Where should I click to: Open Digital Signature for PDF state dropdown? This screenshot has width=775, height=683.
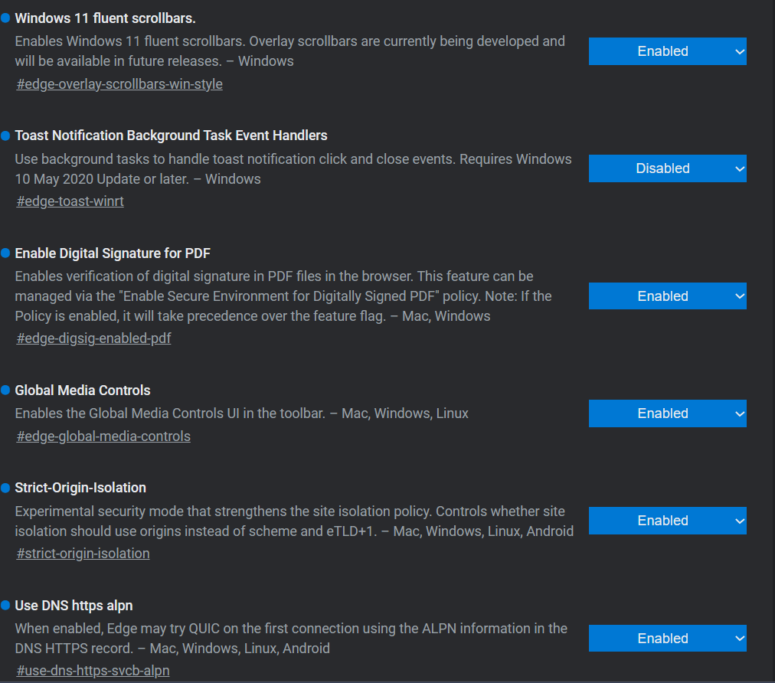click(x=667, y=296)
